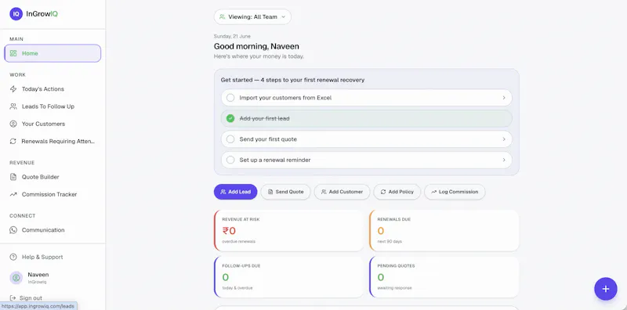
Task: Tick the circle for Import your customers
Action: click(230, 98)
